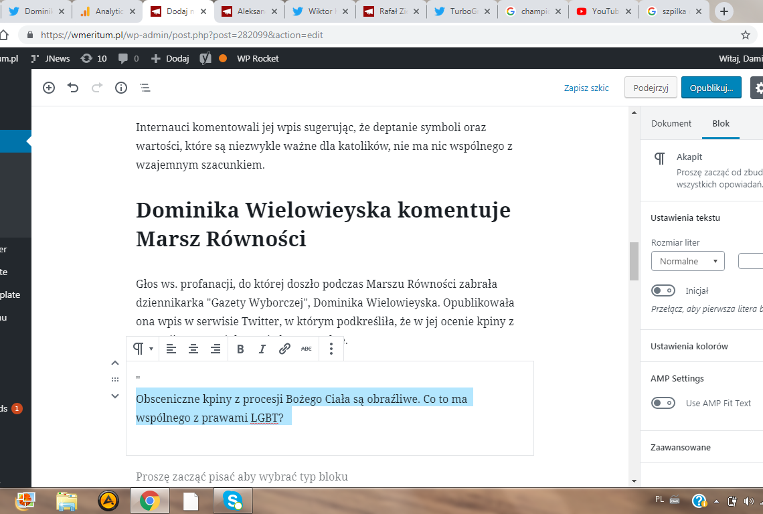The height and width of the screenshot is (514, 763).
Task: Undo the last edit
Action: pyautogui.click(x=73, y=88)
